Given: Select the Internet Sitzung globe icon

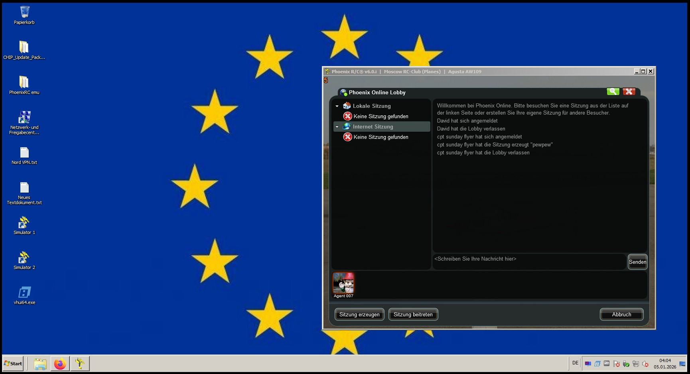Looking at the screenshot, I should pyautogui.click(x=347, y=127).
